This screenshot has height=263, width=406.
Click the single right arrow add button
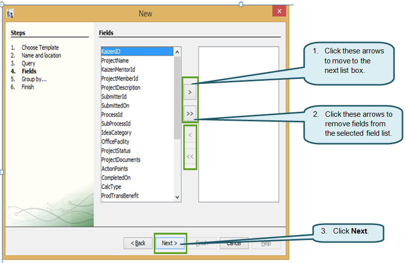point(190,92)
